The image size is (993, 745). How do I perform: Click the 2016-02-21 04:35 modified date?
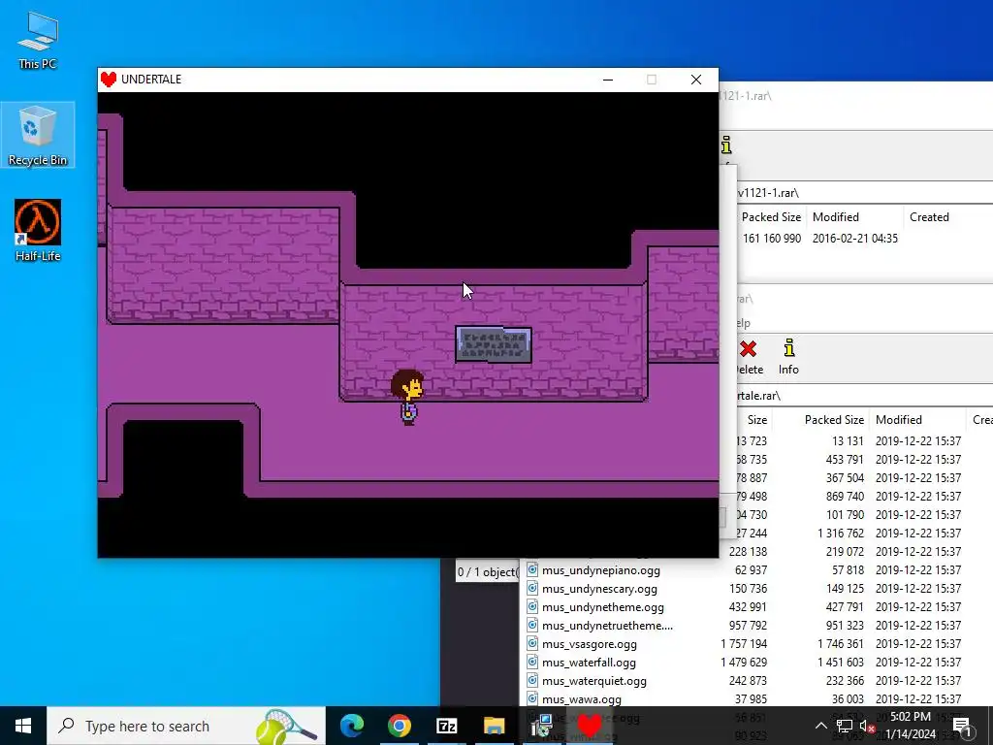[855, 239]
